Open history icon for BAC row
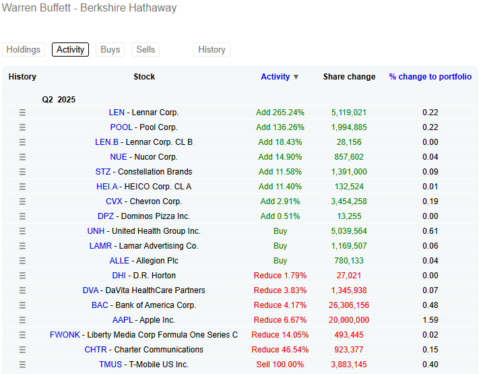Screen dimensions: 481x374 22,305
